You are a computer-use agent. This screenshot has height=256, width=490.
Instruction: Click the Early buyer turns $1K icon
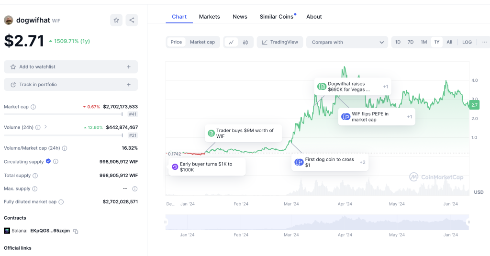tap(175, 167)
